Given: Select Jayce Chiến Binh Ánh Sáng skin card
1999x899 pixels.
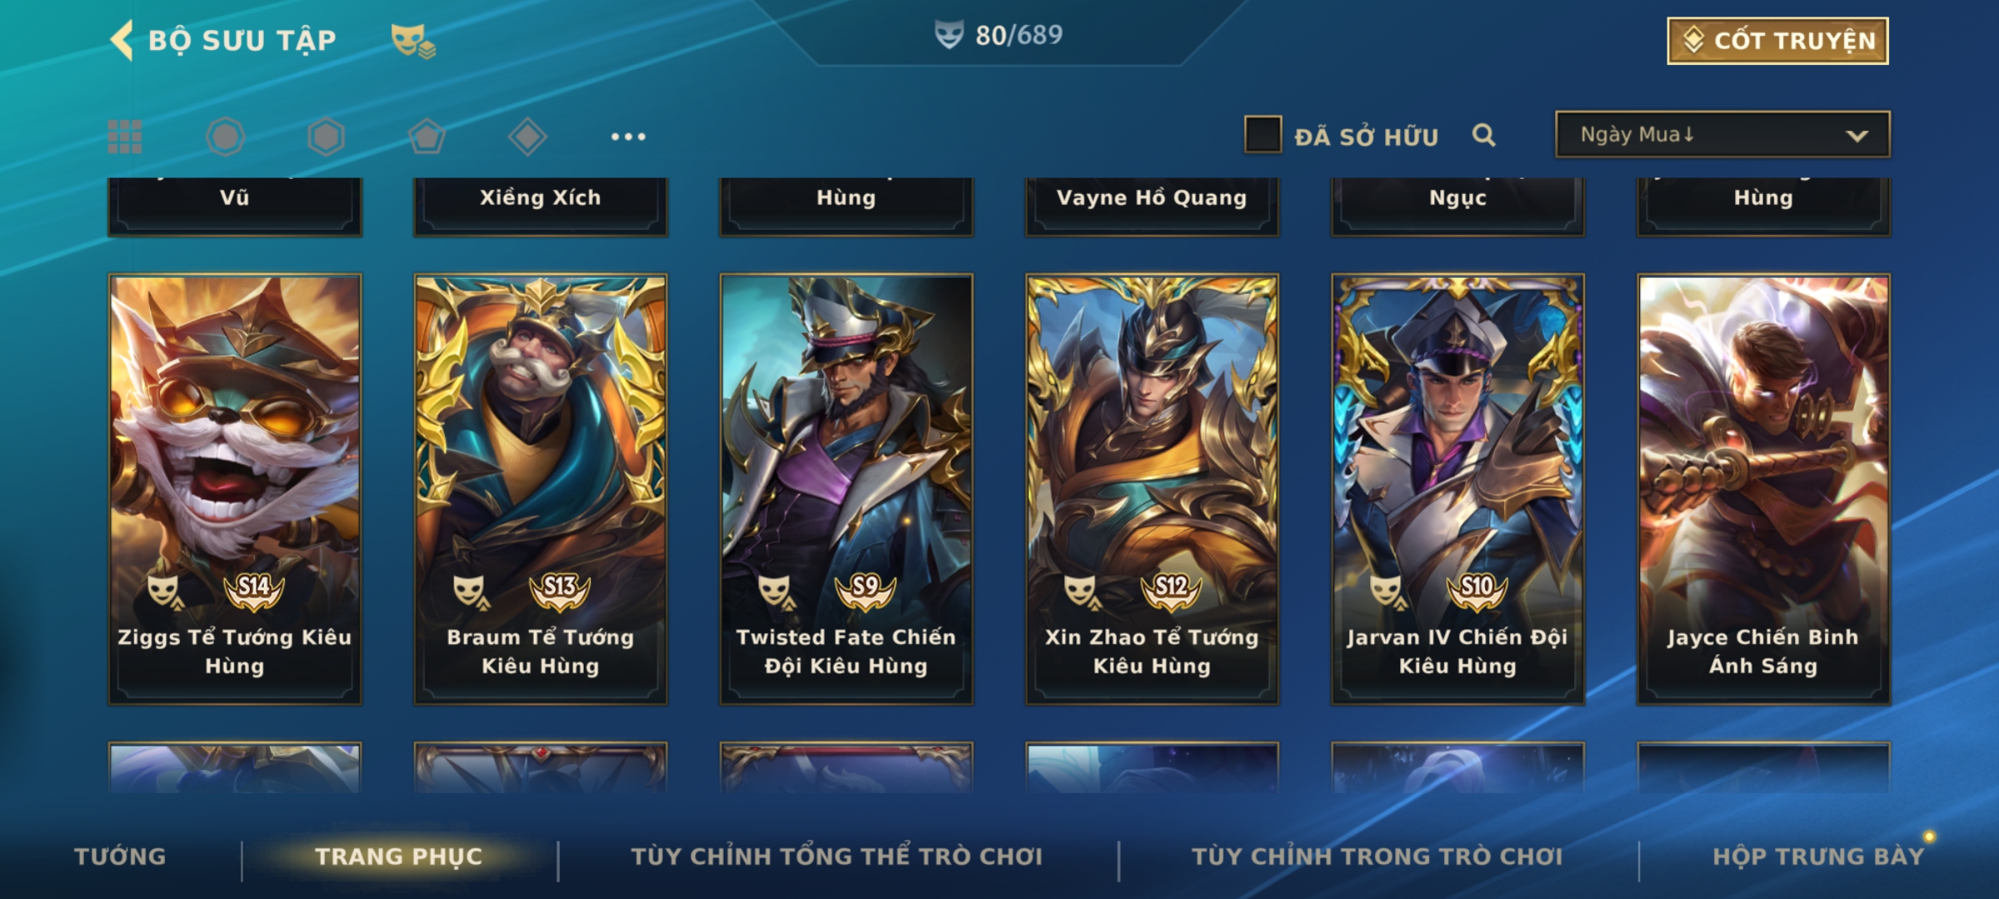Looking at the screenshot, I should [1763, 489].
